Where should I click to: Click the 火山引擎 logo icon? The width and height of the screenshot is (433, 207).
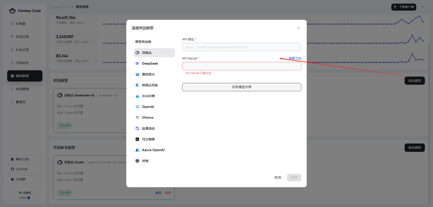(x=137, y=96)
